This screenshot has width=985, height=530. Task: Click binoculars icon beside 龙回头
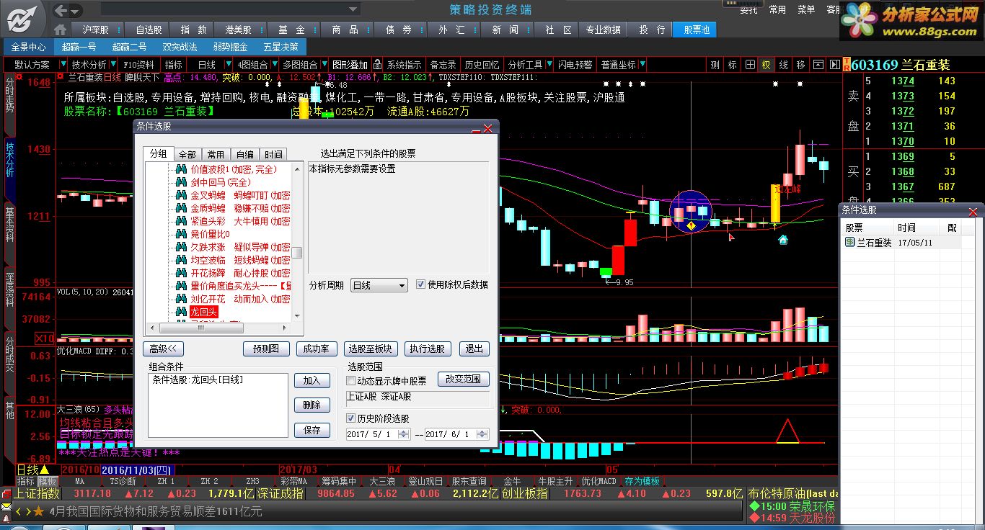coord(182,312)
